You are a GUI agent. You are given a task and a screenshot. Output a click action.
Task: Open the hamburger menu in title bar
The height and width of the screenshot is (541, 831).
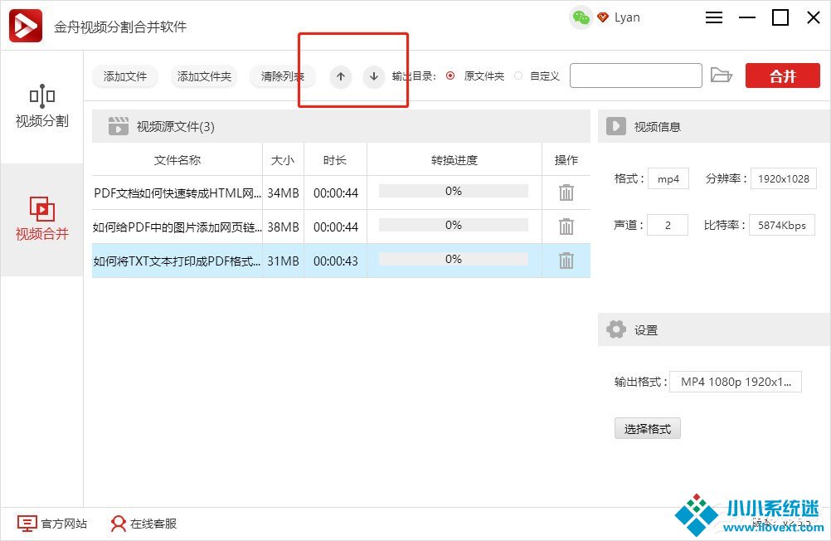tap(714, 17)
